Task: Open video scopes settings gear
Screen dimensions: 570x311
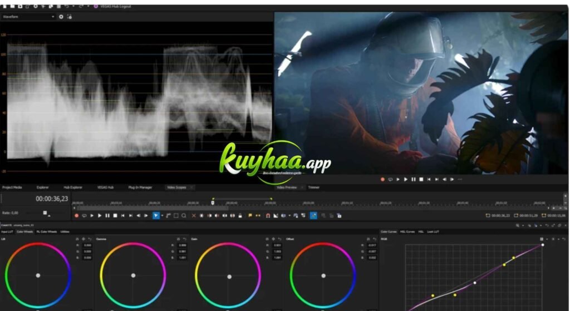Action: click(x=61, y=17)
